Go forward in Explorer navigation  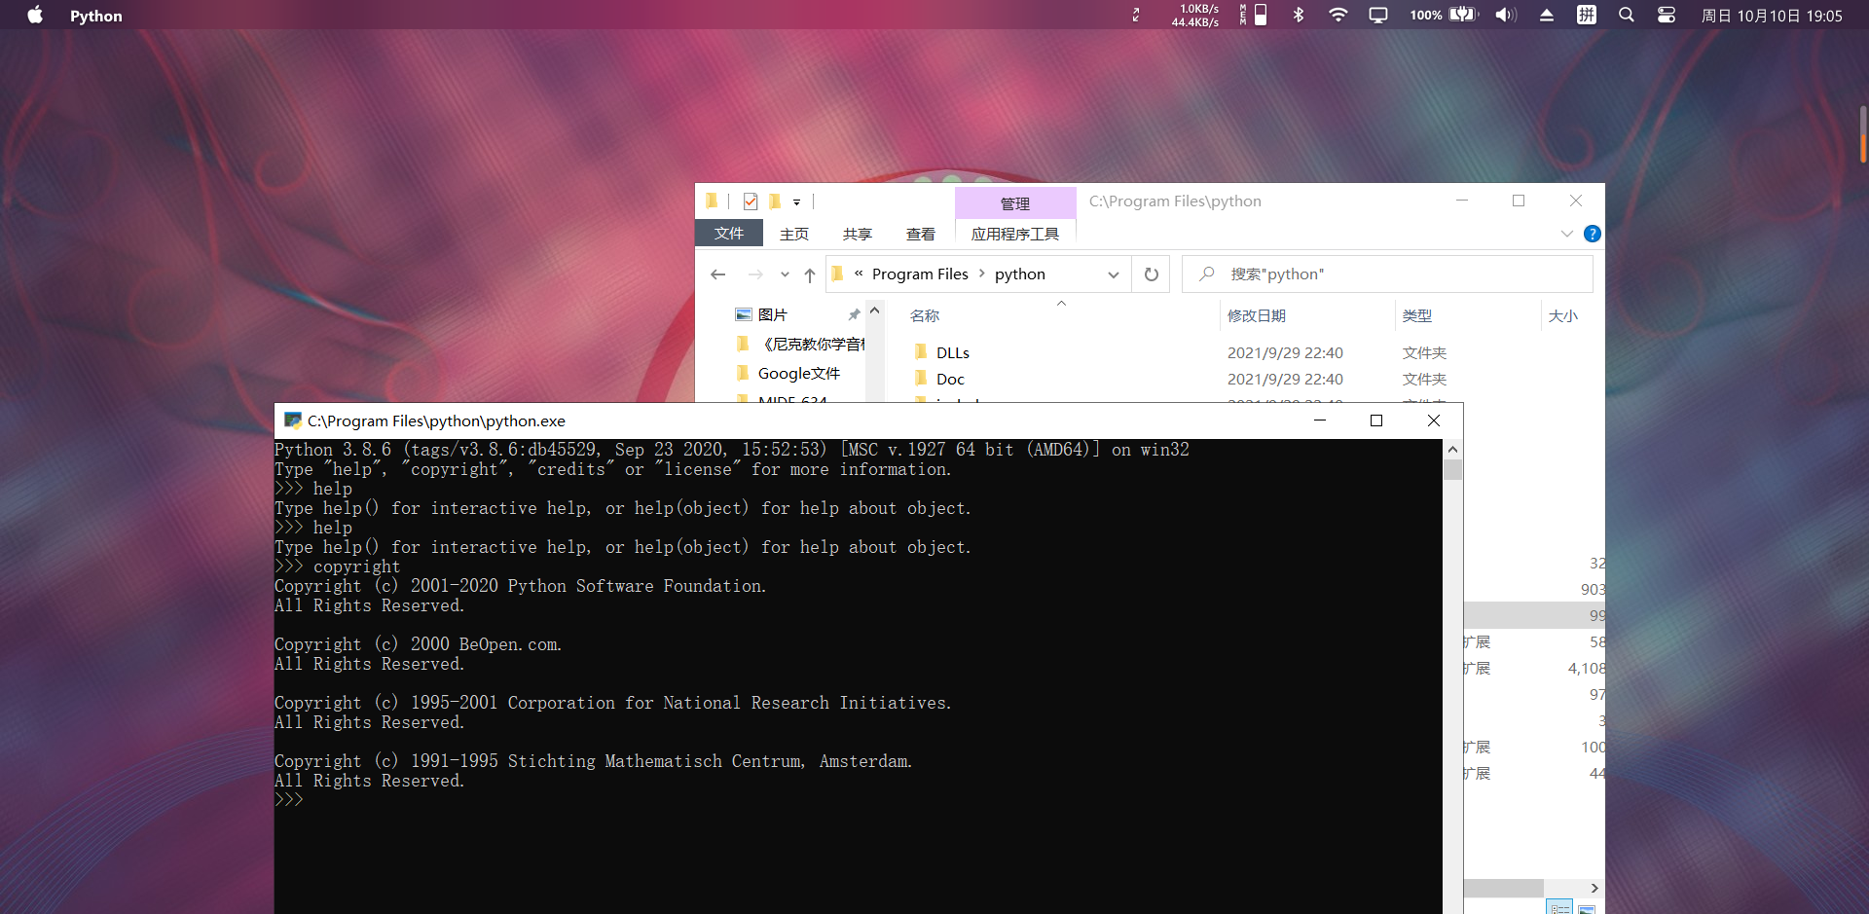(755, 274)
